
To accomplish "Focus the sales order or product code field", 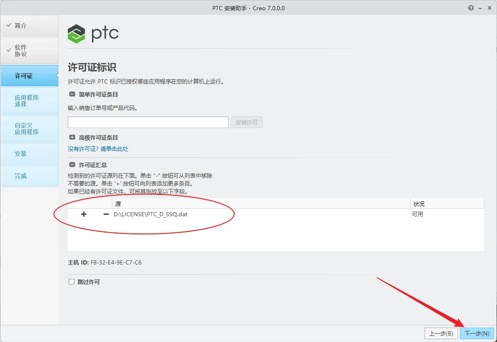I will 148,122.
